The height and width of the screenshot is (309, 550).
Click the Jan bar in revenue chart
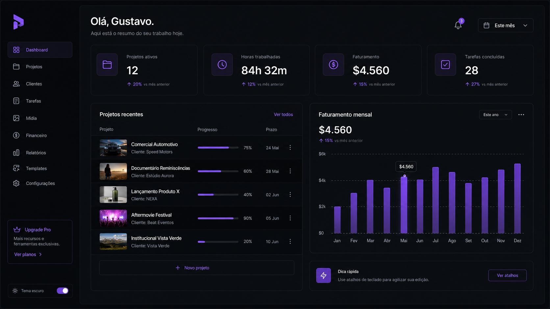(x=337, y=220)
